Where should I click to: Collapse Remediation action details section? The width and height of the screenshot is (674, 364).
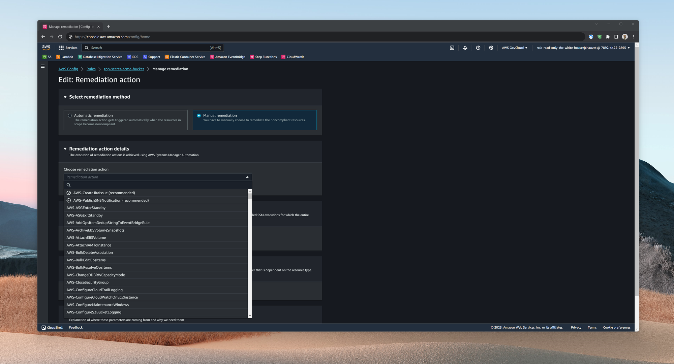click(x=65, y=149)
